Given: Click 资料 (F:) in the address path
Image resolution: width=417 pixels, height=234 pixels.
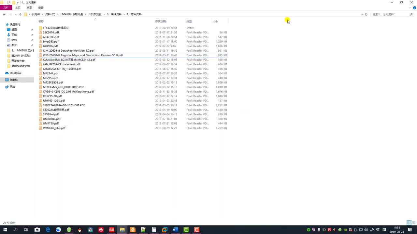Looking at the screenshot, I should (50, 14).
